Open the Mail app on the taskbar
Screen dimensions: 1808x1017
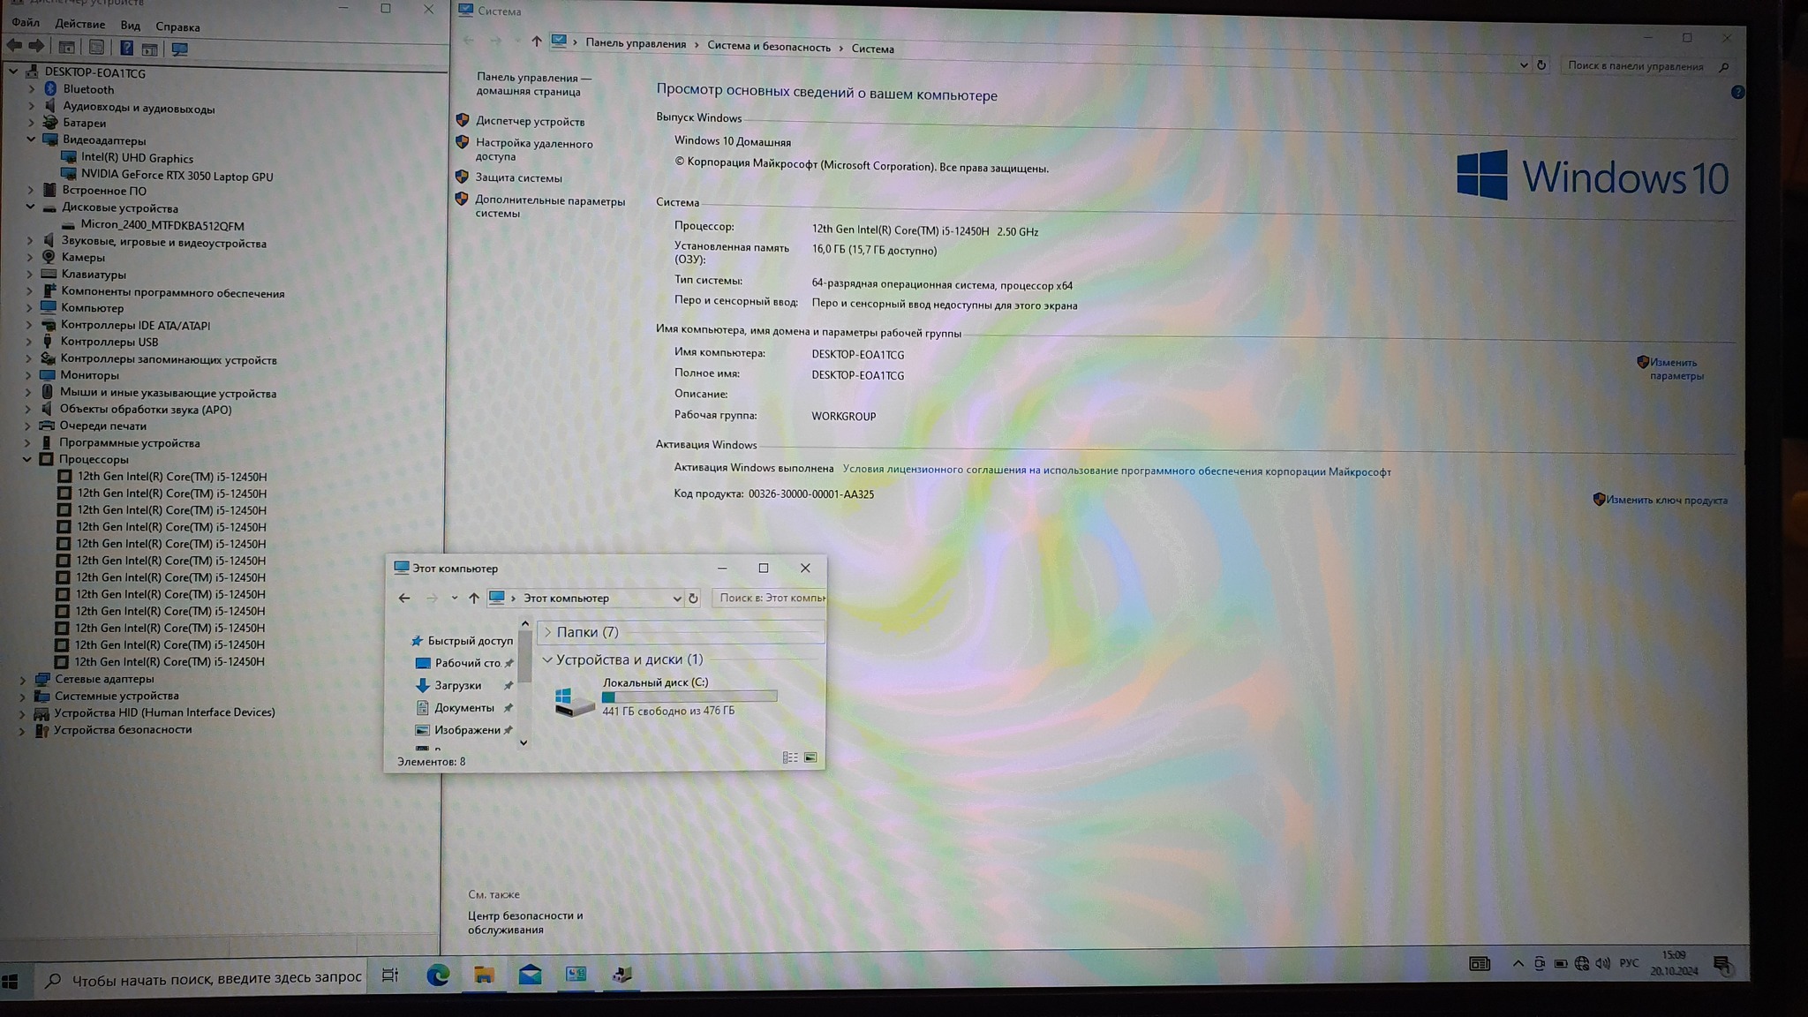coord(530,975)
